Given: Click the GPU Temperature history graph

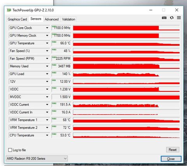Looking at the screenshot, I should 126,43.
